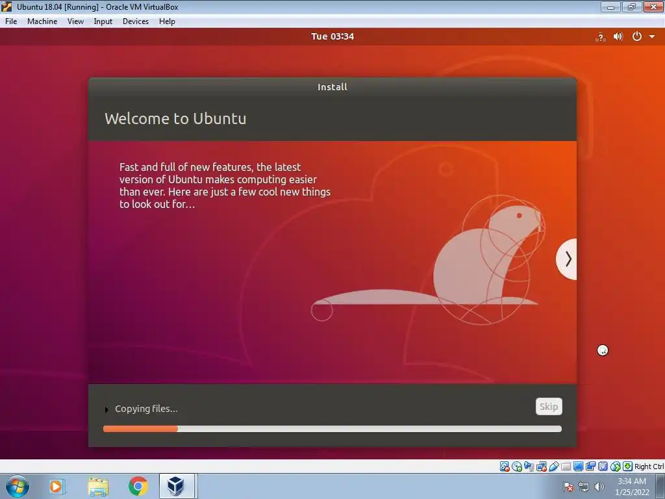Viewport: 665px width, 499px height.
Task: Click the Tue 03:34 clock in Ubuntu
Action: (332, 36)
